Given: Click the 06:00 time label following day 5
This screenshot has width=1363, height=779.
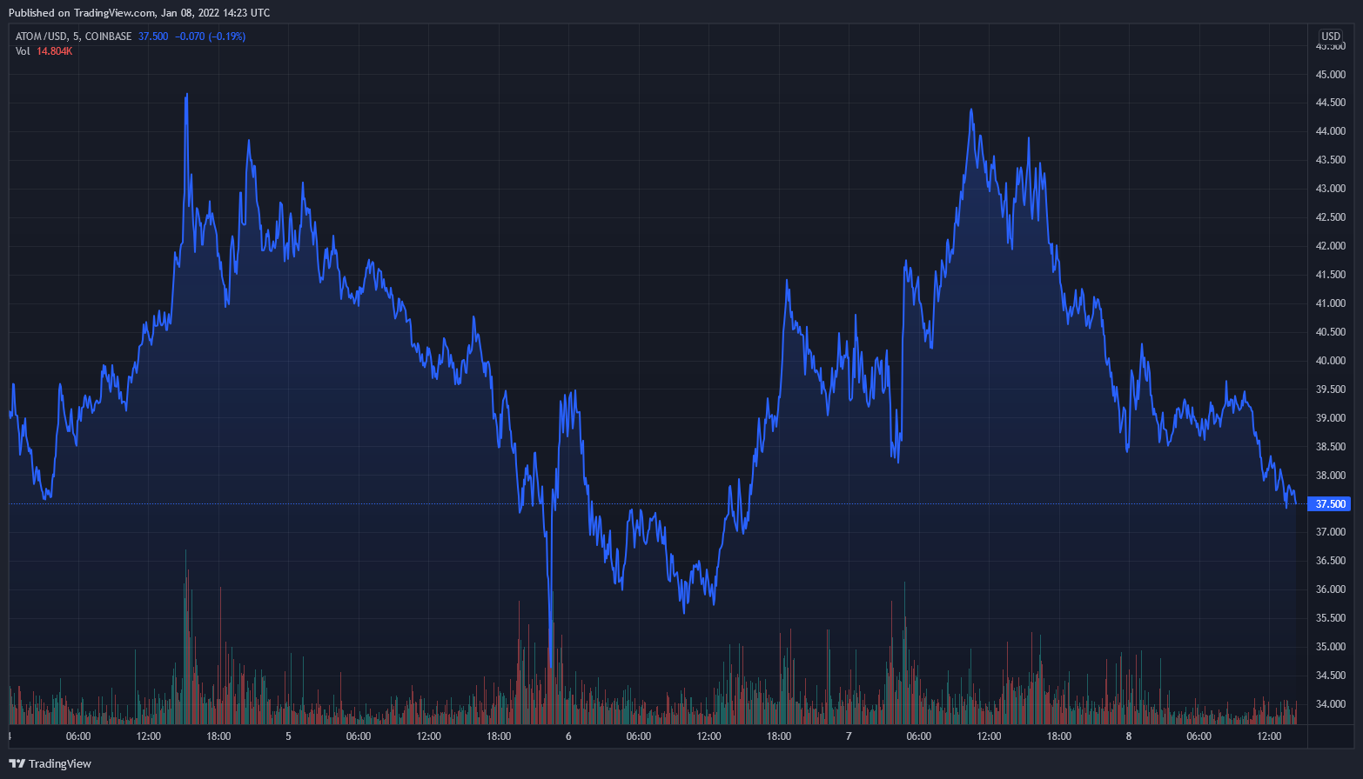Looking at the screenshot, I should [x=359, y=736].
